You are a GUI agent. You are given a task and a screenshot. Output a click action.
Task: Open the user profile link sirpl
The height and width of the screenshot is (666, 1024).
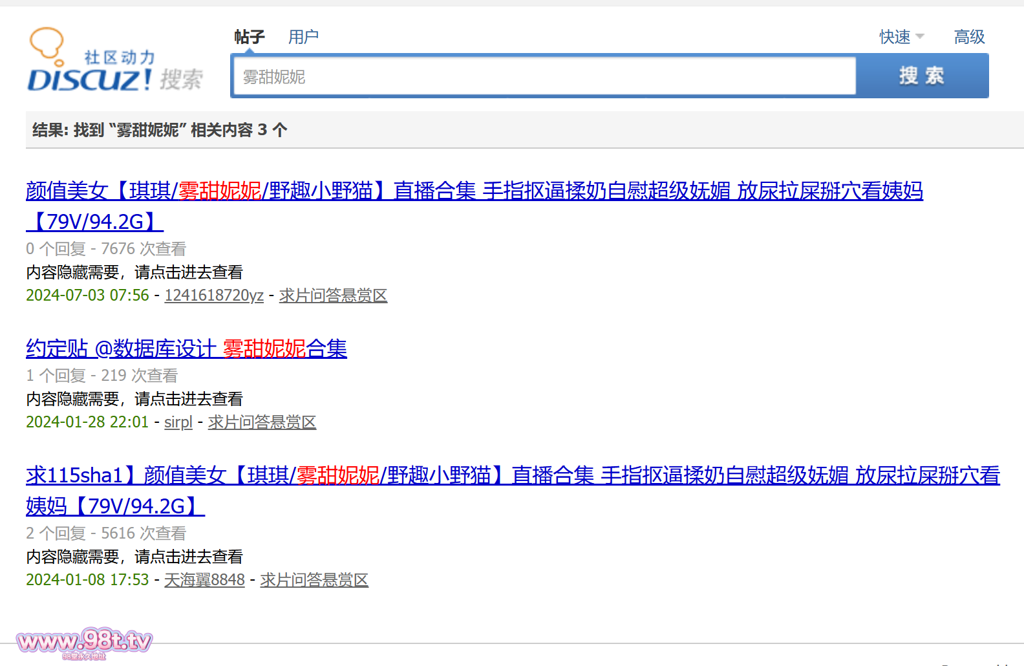tap(178, 422)
